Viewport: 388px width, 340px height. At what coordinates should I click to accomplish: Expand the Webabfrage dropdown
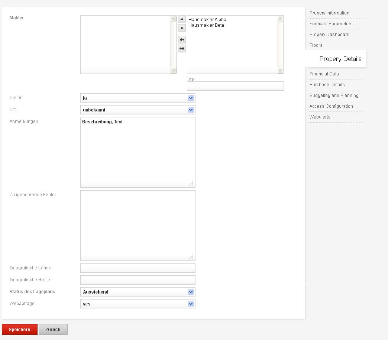click(191, 304)
